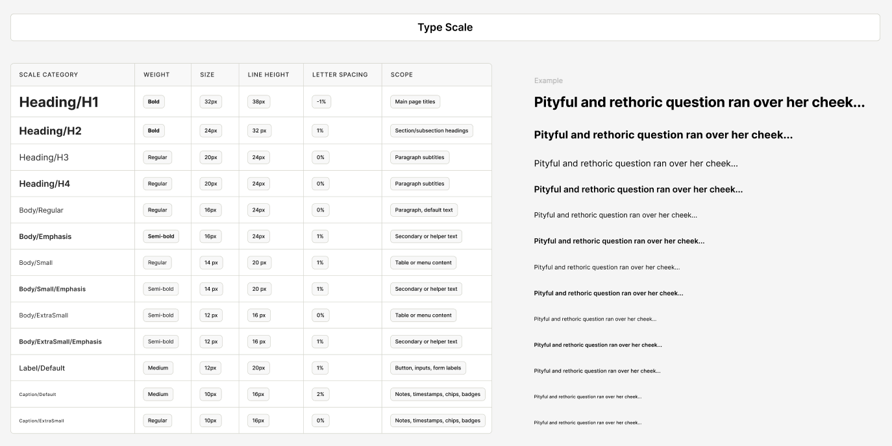Select the "Regular" chip in Heading/H4 row
Viewport: 892px width, 446px height.
158,184
